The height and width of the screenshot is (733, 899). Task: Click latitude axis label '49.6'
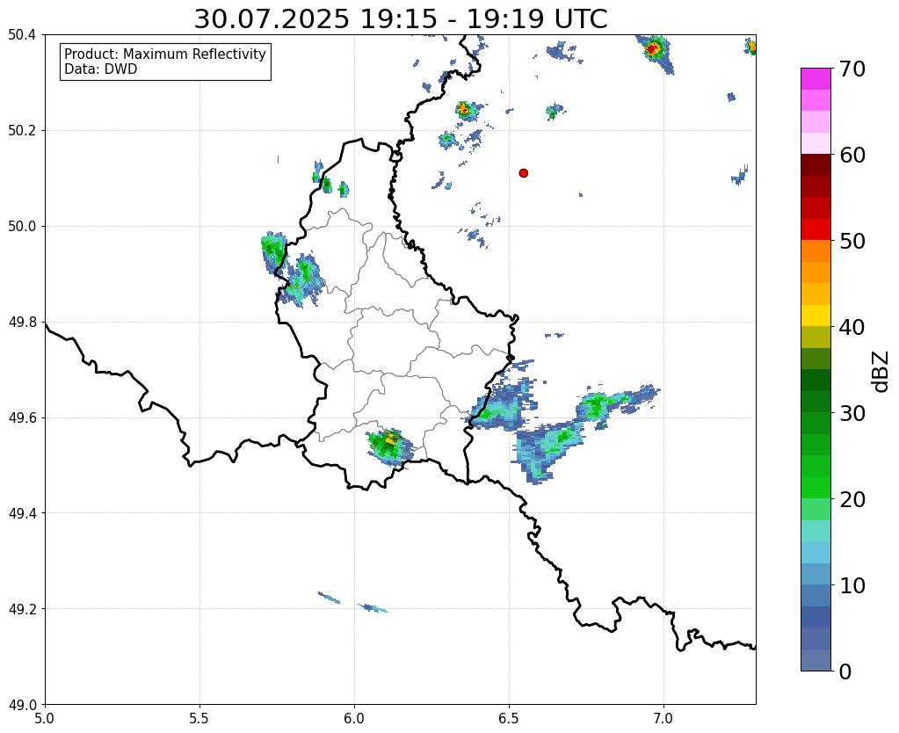tap(22, 418)
